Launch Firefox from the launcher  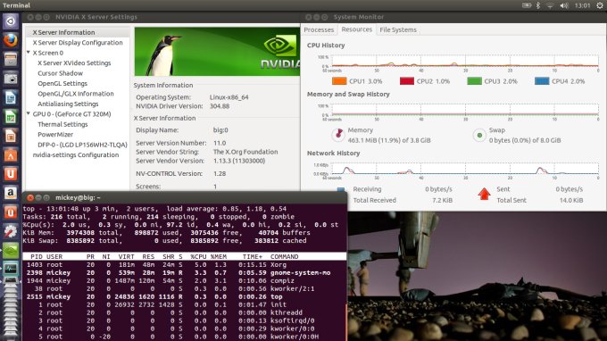pos(11,40)
